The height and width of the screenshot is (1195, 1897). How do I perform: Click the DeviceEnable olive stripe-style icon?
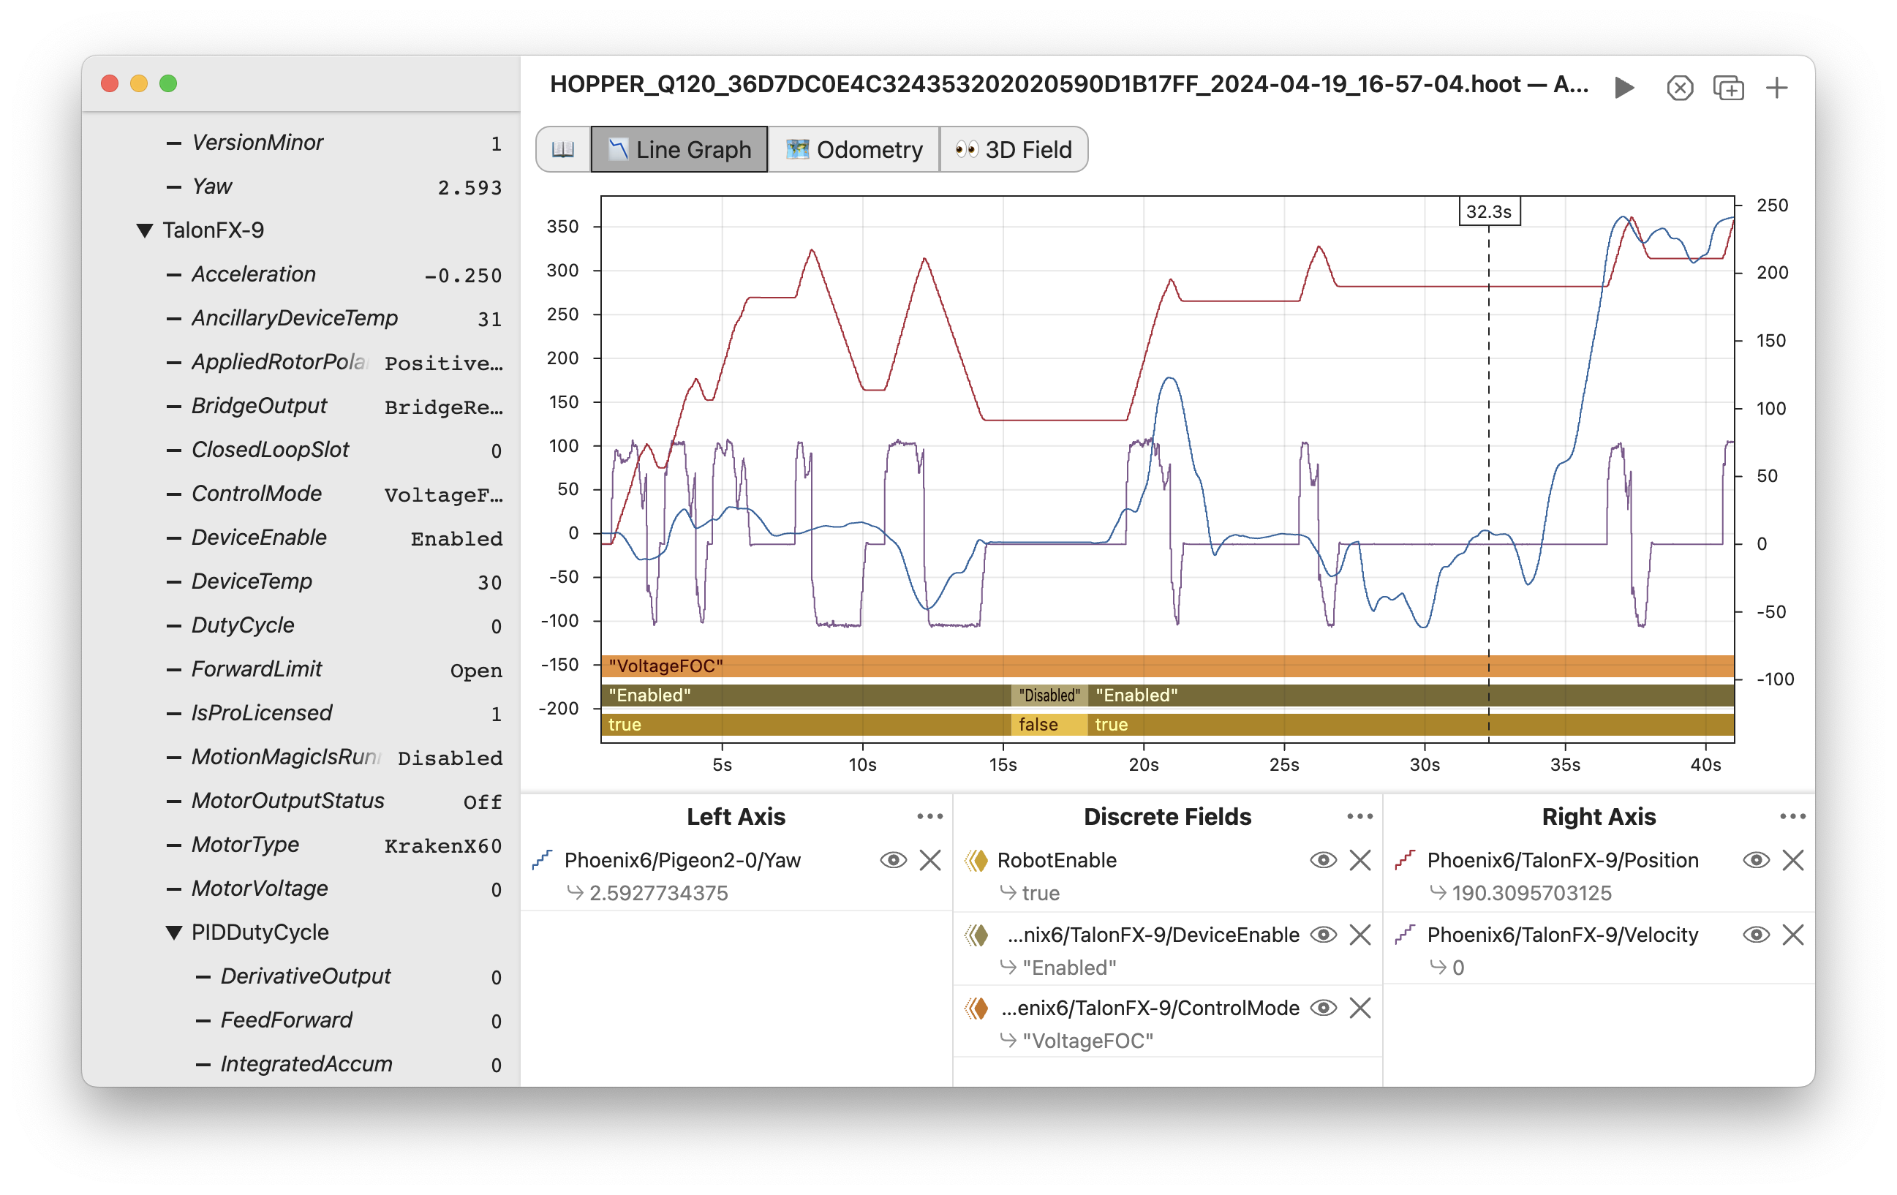point(976,934)
